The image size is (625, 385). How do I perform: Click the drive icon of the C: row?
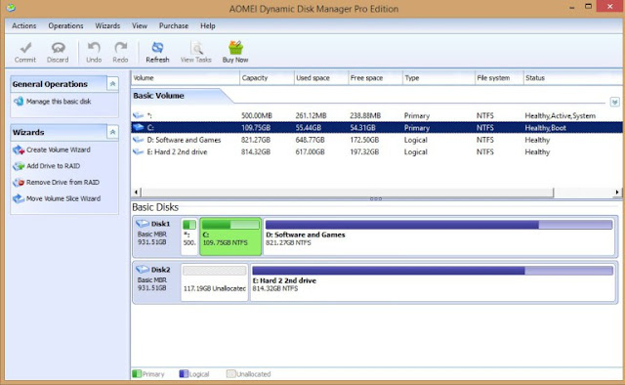(139, 128)
